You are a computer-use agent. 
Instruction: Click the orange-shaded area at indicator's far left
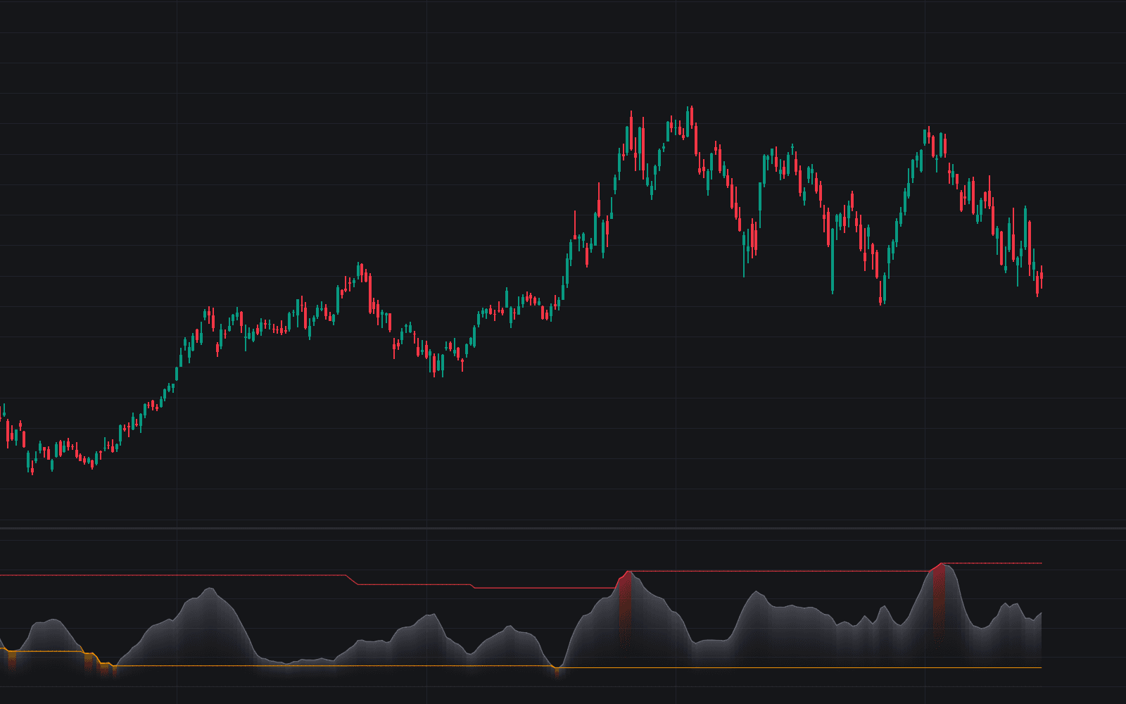11,660
